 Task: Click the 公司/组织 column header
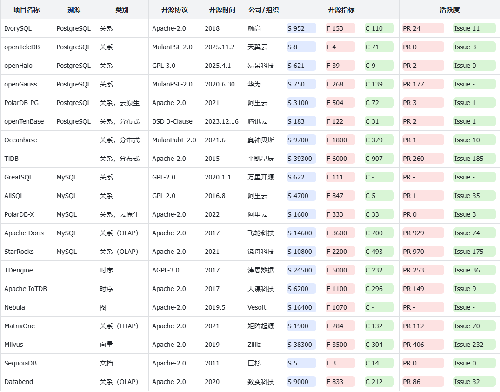[x=264, y=10]
